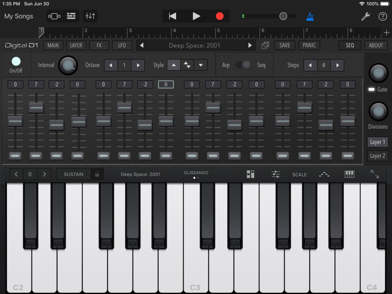This screenshot has width=392, height=294.
Task: Flip the Arp/Seq switch
Action: click(244, 65)
